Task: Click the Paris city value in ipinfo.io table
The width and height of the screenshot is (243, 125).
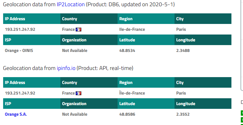Action: (181, 93)
